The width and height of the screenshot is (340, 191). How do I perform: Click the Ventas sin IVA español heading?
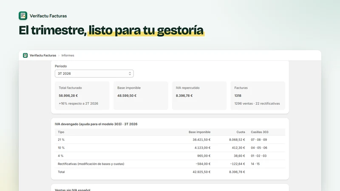coord(73,190)
